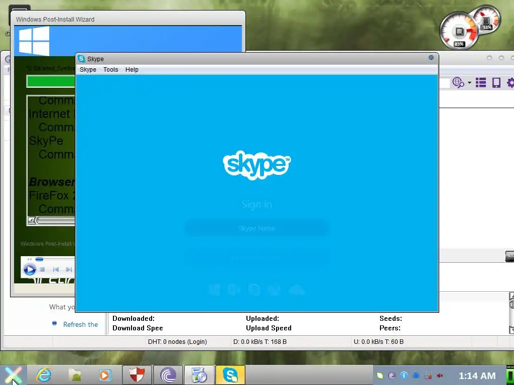
Task: Skip to previous track in wizard player
Action: pos(56,269)
